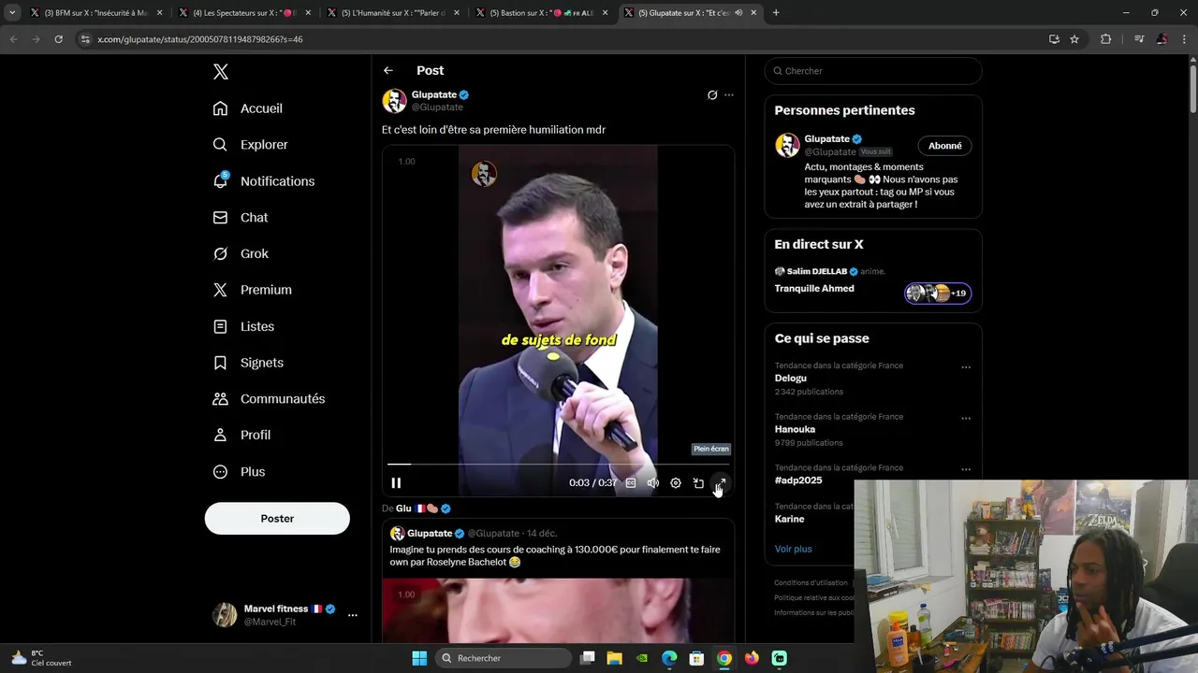Image resolution: width=1198 pixels, height=673 pixels.
Task: Click the Poster button
Action: pos(277,519)
